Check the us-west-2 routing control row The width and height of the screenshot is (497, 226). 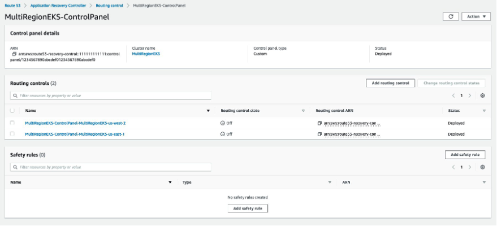[12, 123]
